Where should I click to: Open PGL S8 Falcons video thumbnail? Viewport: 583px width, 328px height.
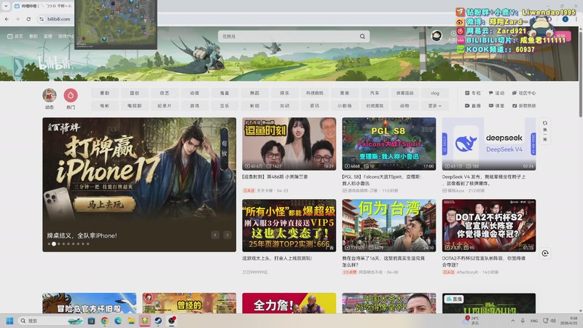coord(389,144)
